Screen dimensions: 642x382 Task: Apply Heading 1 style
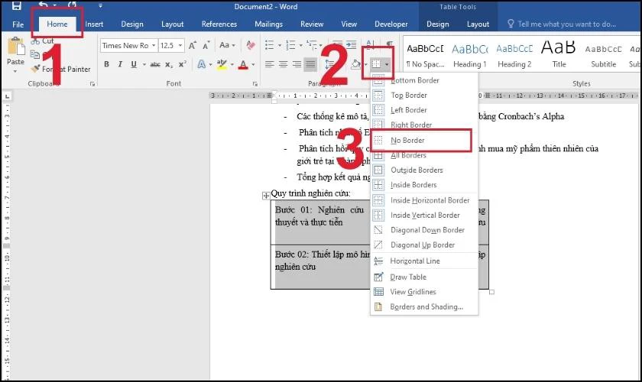(x=469, y=55)
